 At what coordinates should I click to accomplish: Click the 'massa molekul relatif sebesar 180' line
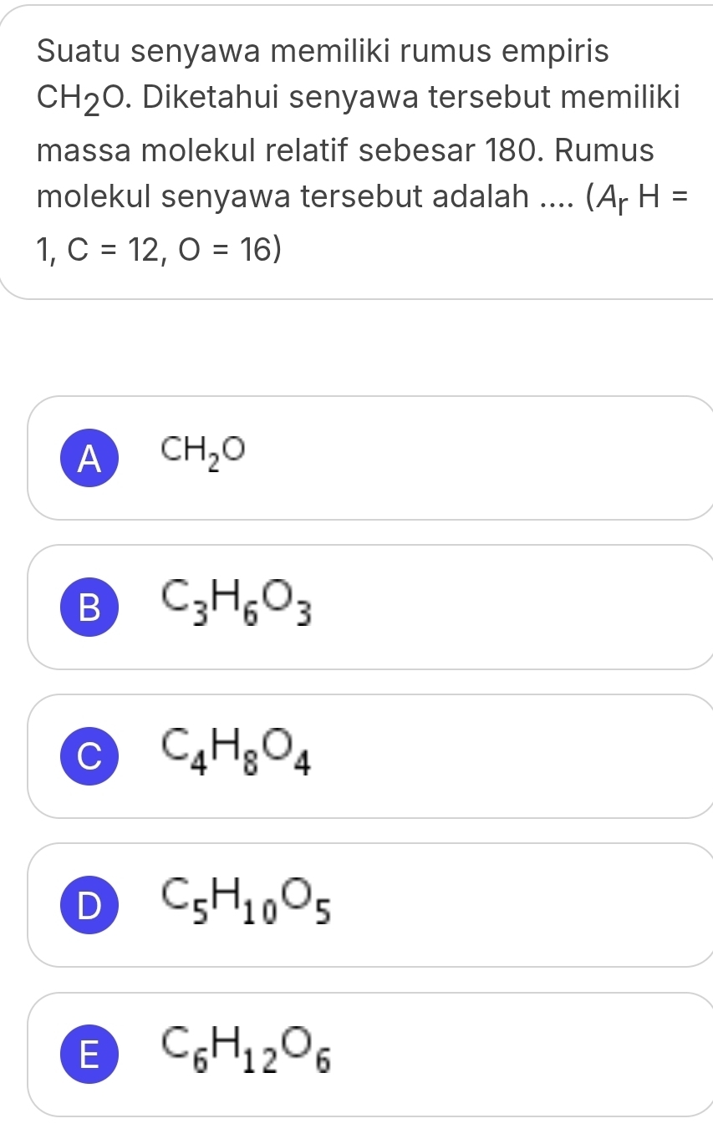coord(344,152)
